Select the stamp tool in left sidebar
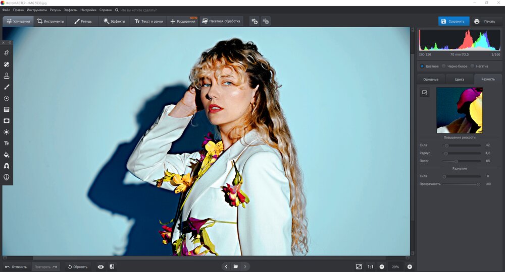This screenshot has width=505, height=272. (x=7, y=76)
